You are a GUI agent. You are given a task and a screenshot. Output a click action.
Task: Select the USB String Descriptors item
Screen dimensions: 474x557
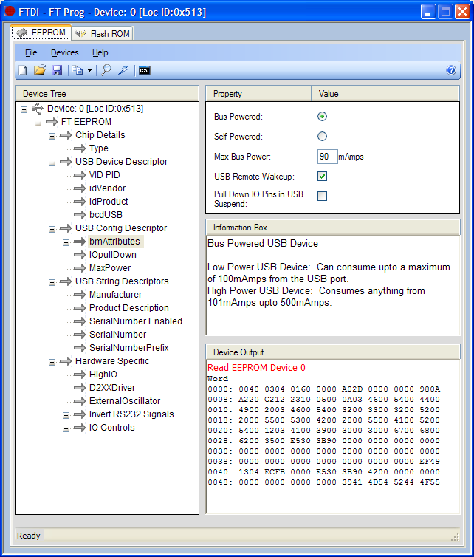click(x=122, y=281)
